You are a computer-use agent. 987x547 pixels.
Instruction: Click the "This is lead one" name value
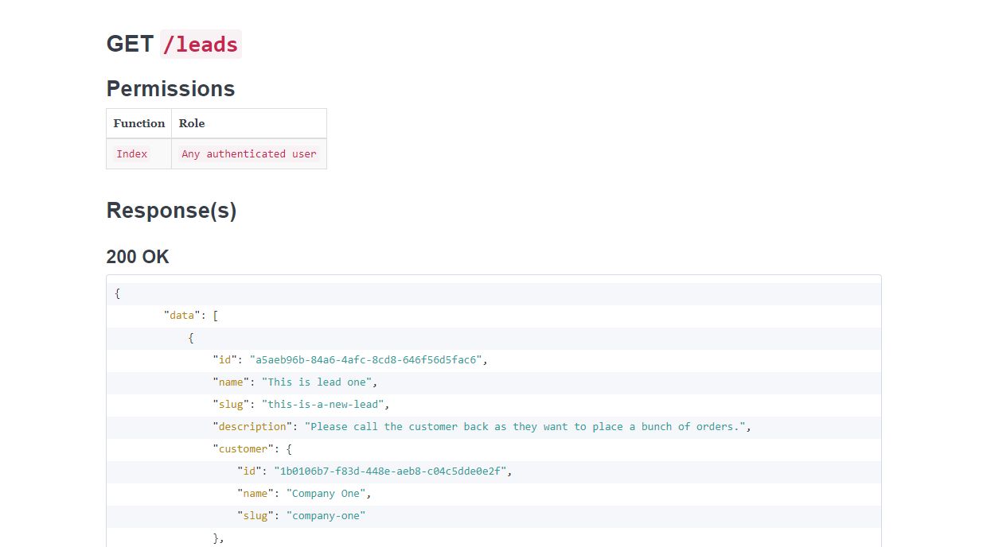point(317,382)
